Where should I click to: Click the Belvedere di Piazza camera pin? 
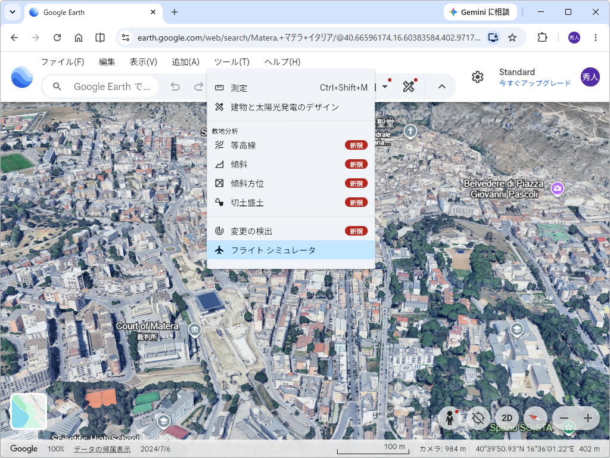[x=557, y=189]
